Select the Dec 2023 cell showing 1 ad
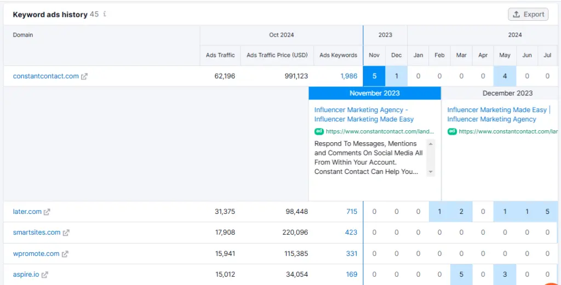The height and width of the screenshot is (285, 561). pos(396,77)
